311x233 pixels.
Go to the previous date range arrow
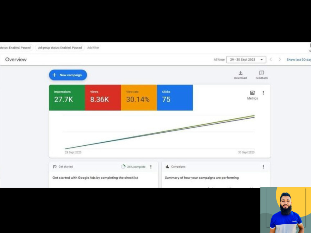[x=271, y=59]
